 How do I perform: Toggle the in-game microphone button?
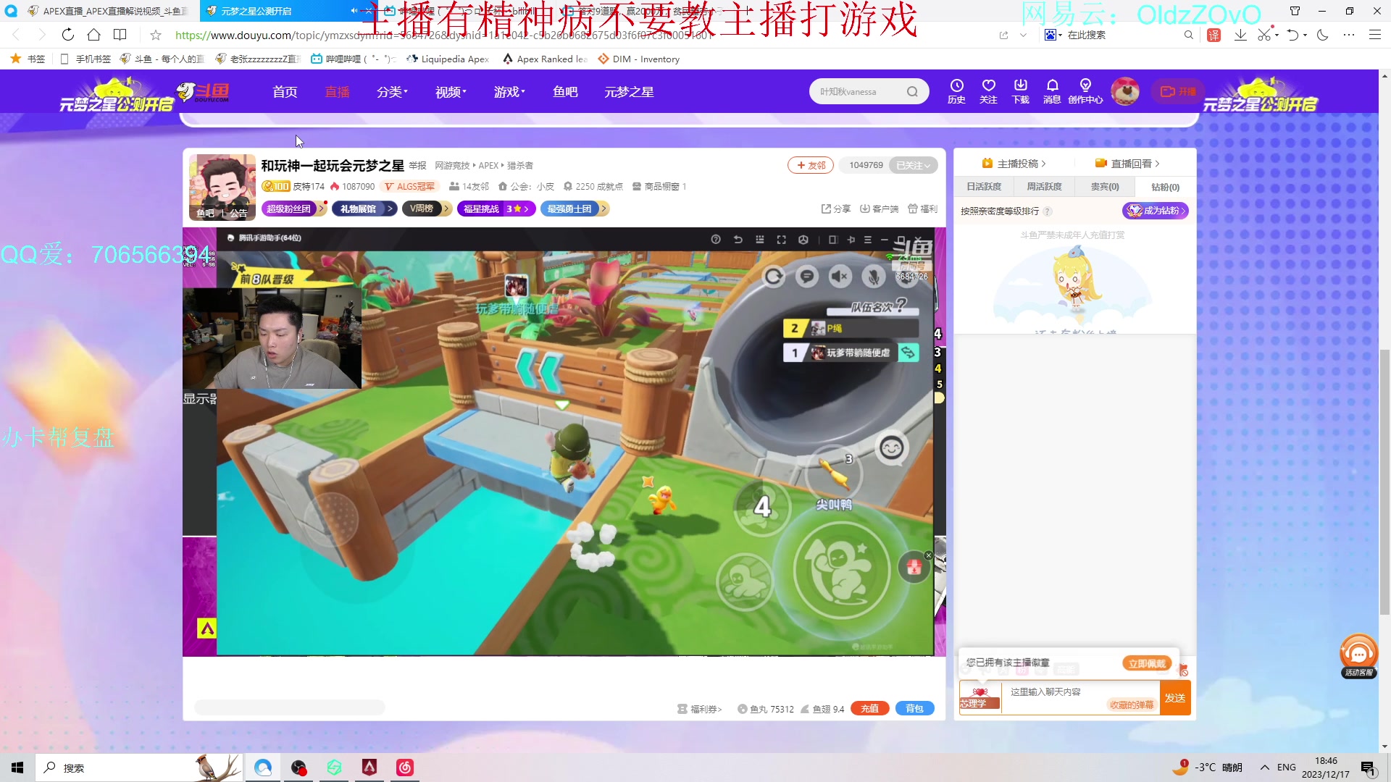click(x=873, y=276)
